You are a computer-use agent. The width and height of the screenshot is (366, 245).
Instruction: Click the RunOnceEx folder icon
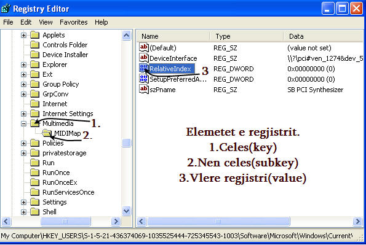(x=35, y=182)
